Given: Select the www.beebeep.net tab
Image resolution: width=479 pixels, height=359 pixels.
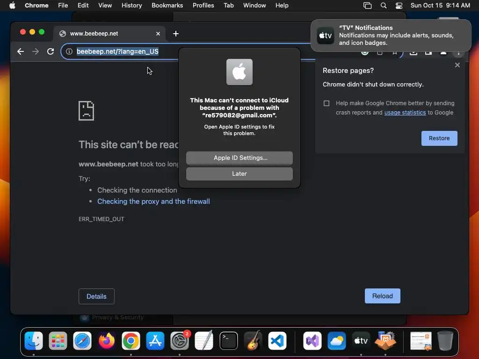Looking at the screenshot, I should click(x=109, y=34).
